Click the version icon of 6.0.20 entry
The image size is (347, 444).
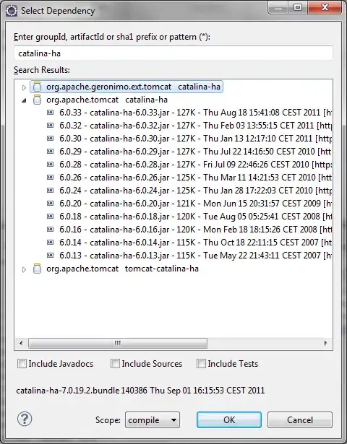click(x=50, y=204)
